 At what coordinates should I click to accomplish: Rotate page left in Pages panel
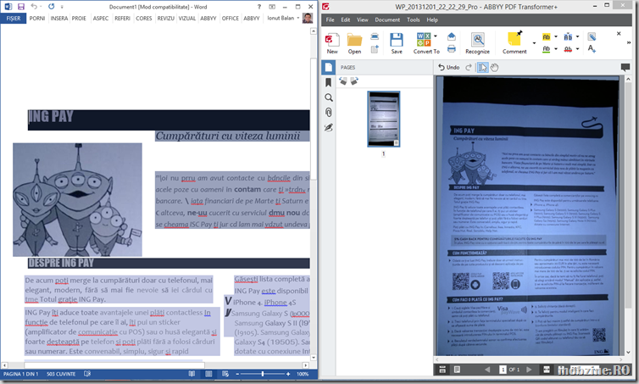point(343,81)
